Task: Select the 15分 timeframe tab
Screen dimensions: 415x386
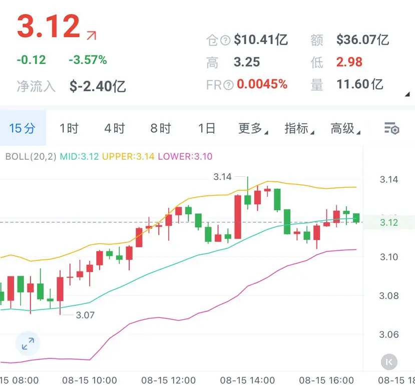Action: pos(23,128)
